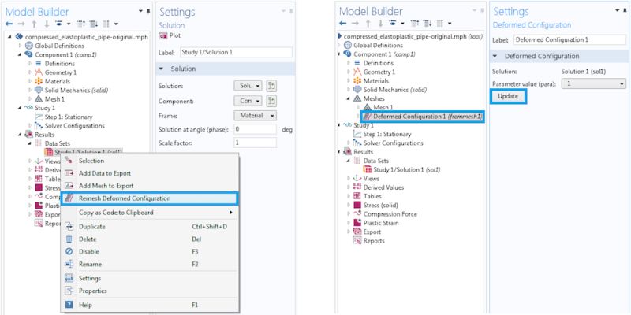Image resolution: width=631 pixels, height=315 pixels.
Task: Click the Label field containing Study 1/Solution 1
Action: pyautogui.click(x=236, y=52)
